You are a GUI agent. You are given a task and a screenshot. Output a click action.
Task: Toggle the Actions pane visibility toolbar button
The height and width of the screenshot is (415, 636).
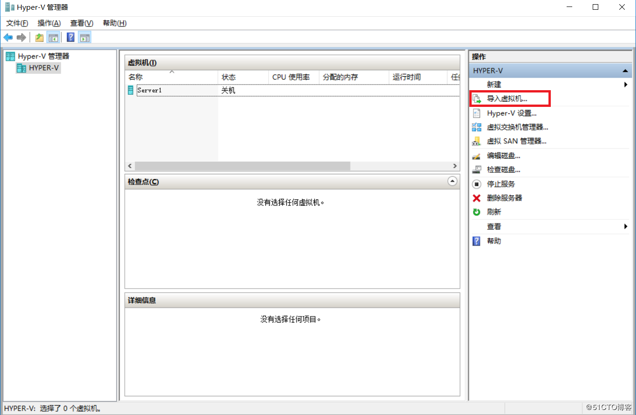coord(85,37)
